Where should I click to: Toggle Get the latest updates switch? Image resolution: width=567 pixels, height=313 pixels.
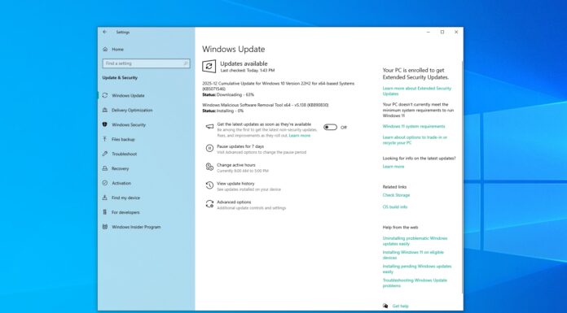click(330, 127)
